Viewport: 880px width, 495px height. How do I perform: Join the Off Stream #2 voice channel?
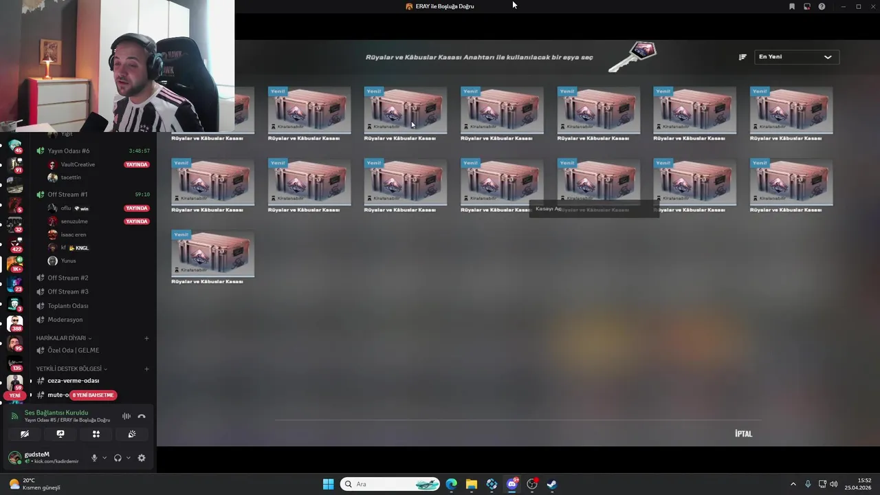click(93, 278)
